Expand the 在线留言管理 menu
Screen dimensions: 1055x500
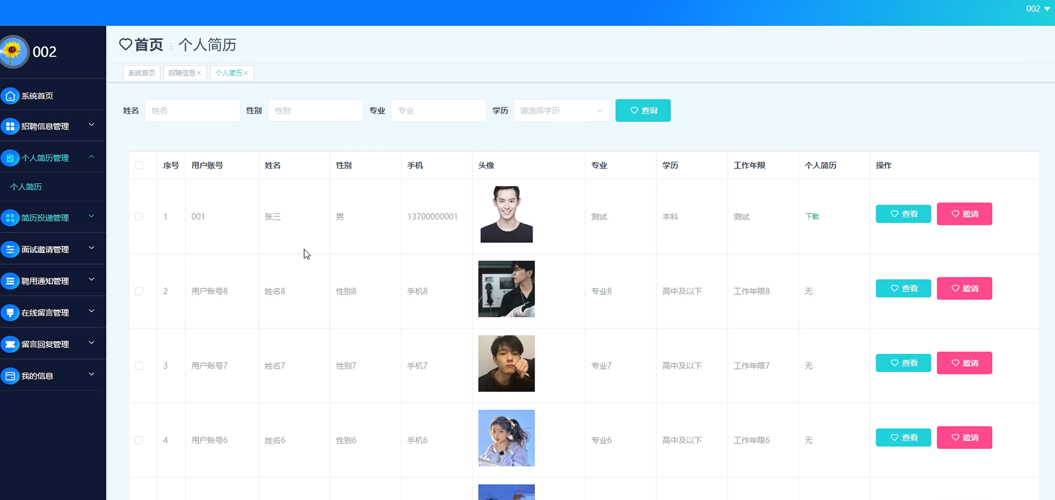[x=92, y=311]
